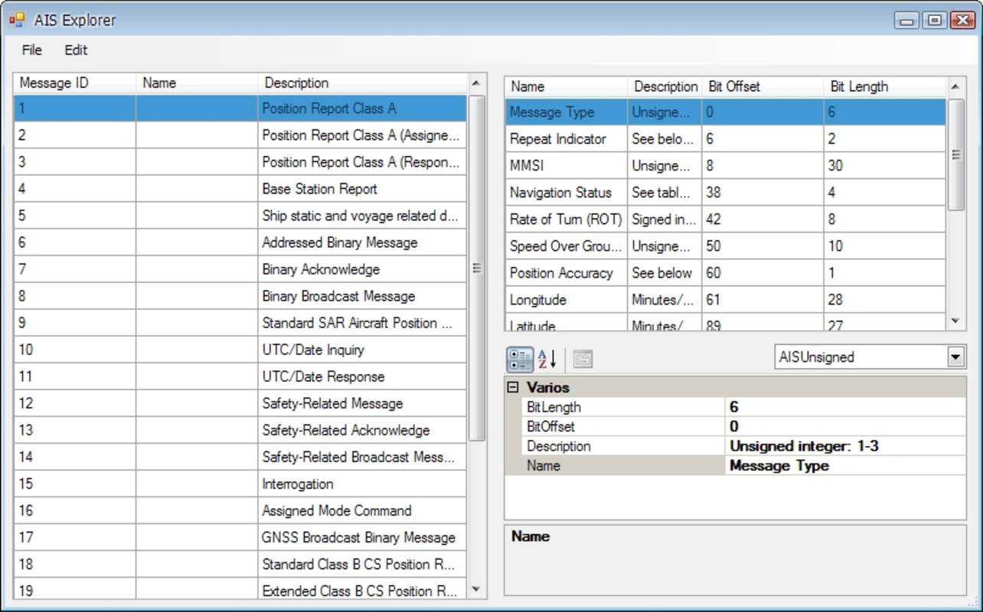Select the MMSI field row

coord(567,165)
